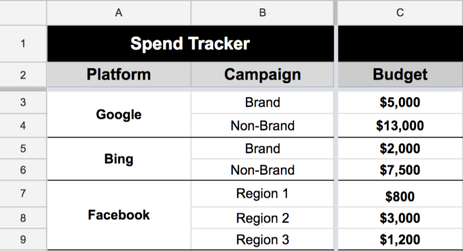Click the column C header
Image resolution: width=463 pixels, height=251 pixels.
[x=400, y=13]
